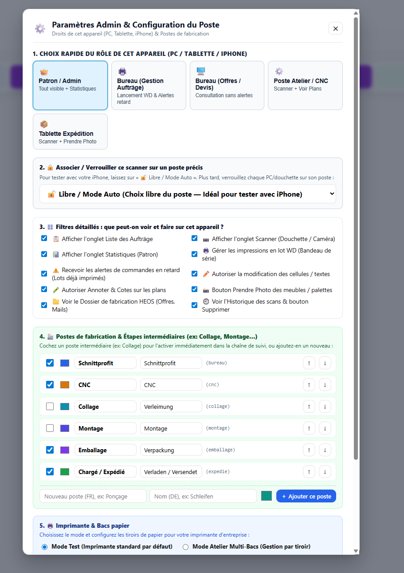Move Emballage post up with arrow
Screen dimensions: 404x573
click(x=309, y=450)
